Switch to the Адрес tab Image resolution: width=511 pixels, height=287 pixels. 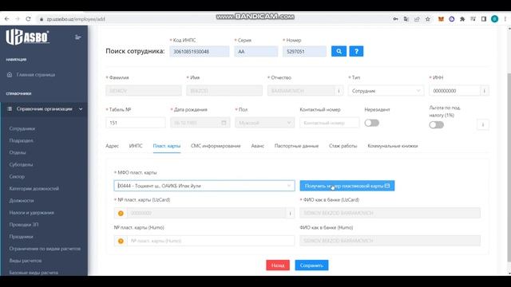pos(112,146)
